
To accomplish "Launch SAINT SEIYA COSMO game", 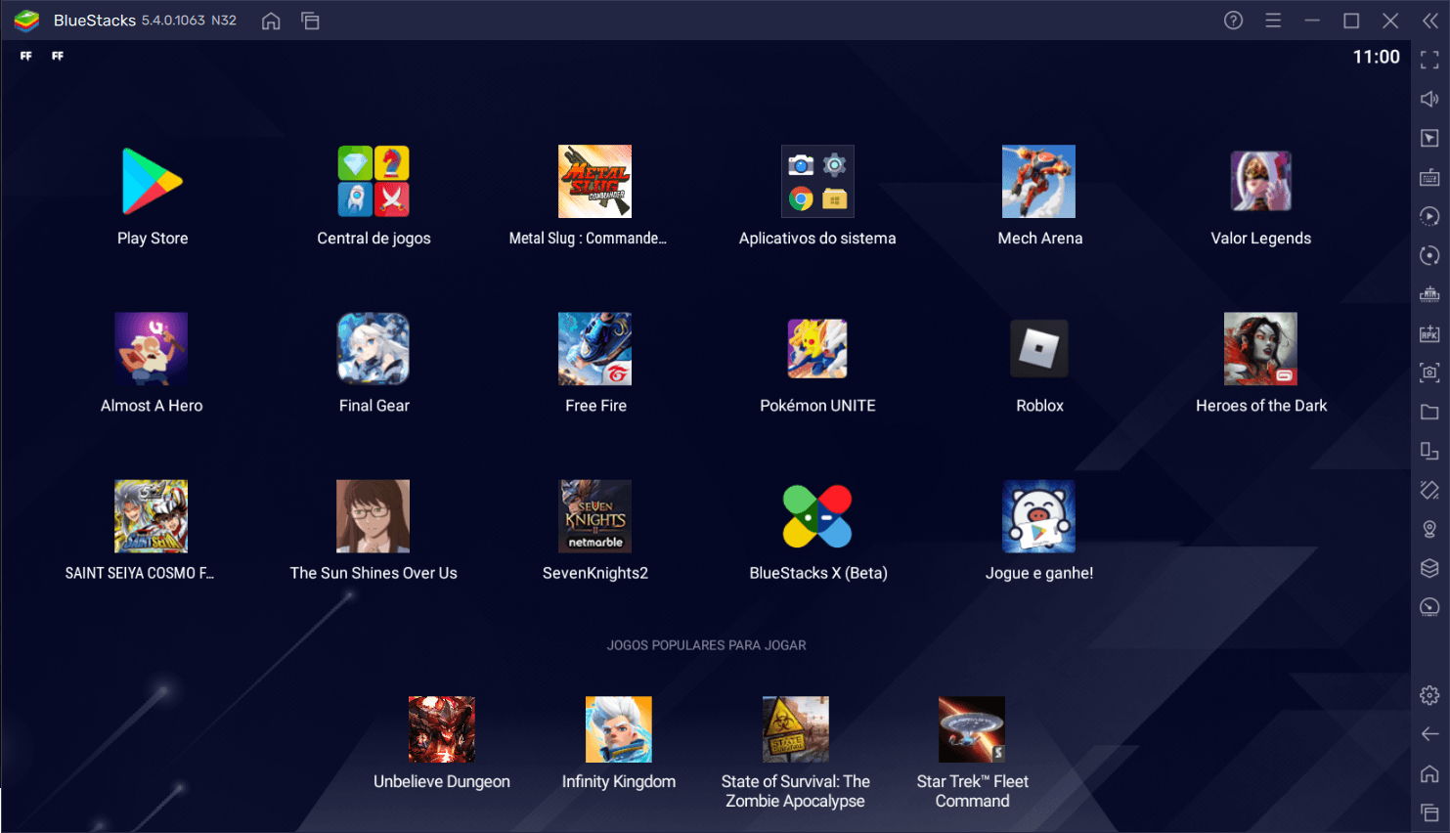I will [152, 516].
